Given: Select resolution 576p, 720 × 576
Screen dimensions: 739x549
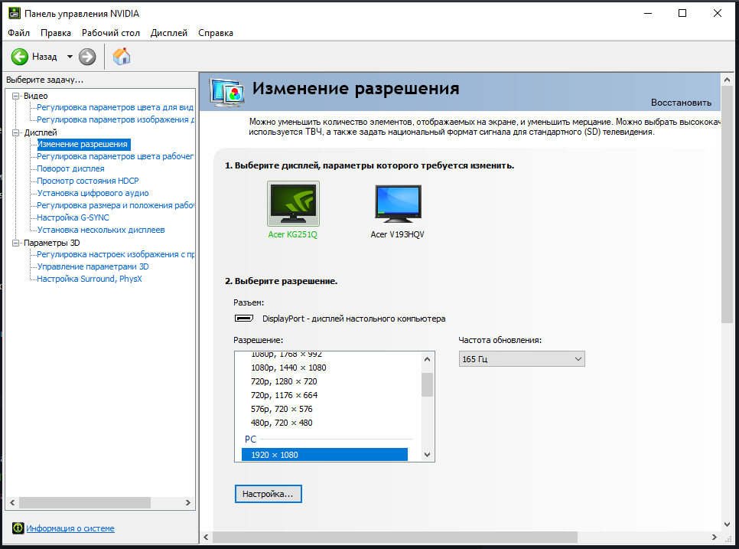Looking at the screenshot, I should tap(282, 409).
